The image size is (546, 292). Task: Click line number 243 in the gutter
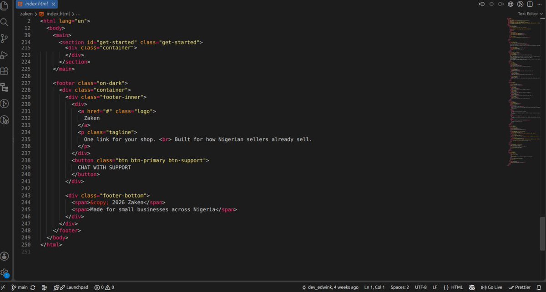(x=26, y=195)
